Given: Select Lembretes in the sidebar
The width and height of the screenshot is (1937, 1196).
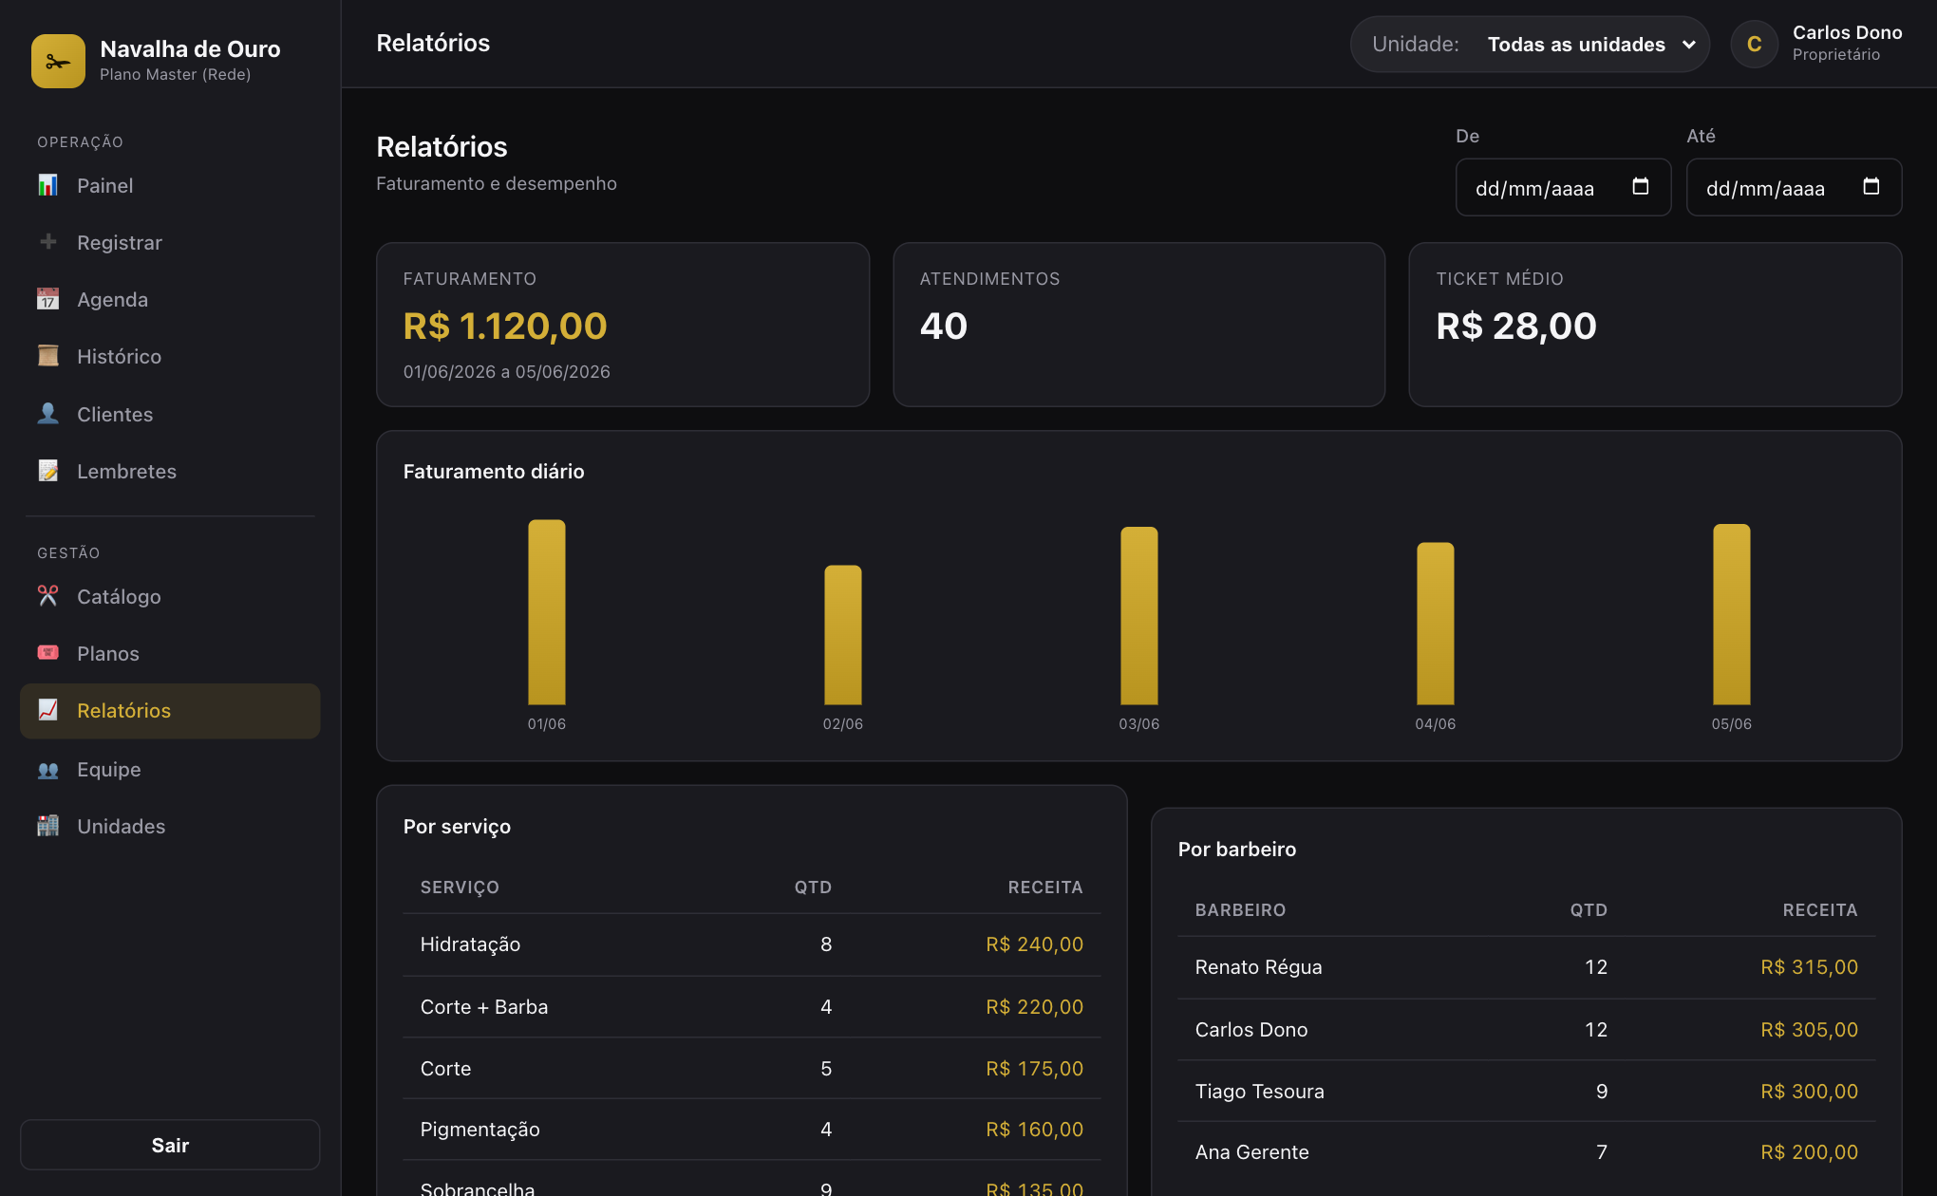Looking at the screenshot, I should [170, 471].
